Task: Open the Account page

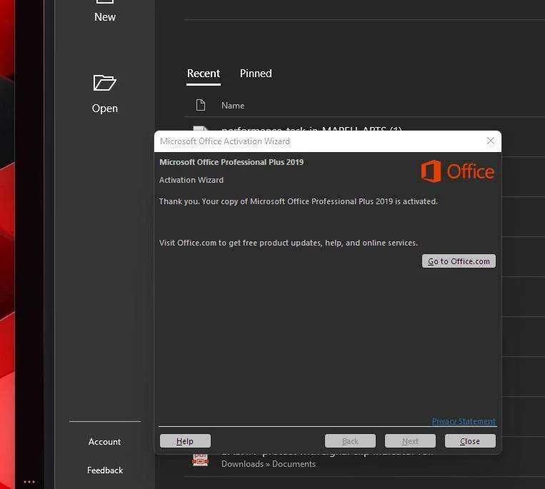Action: pyautogui.click(x=104, y=442)
